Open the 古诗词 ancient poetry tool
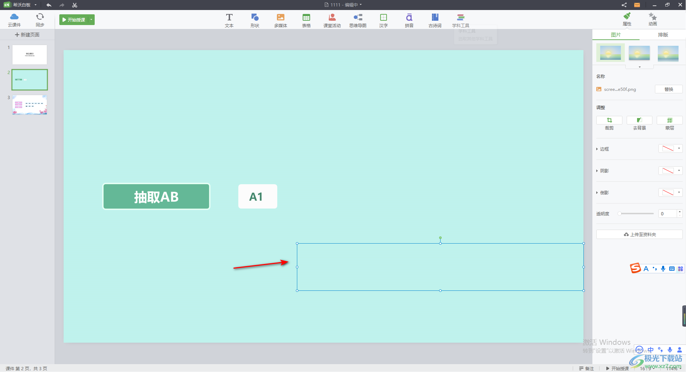Screen dimensions: 686x372 click(435, 20)
